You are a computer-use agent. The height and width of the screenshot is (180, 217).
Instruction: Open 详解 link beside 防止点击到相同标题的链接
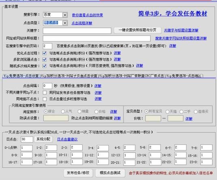pos(117,118)
